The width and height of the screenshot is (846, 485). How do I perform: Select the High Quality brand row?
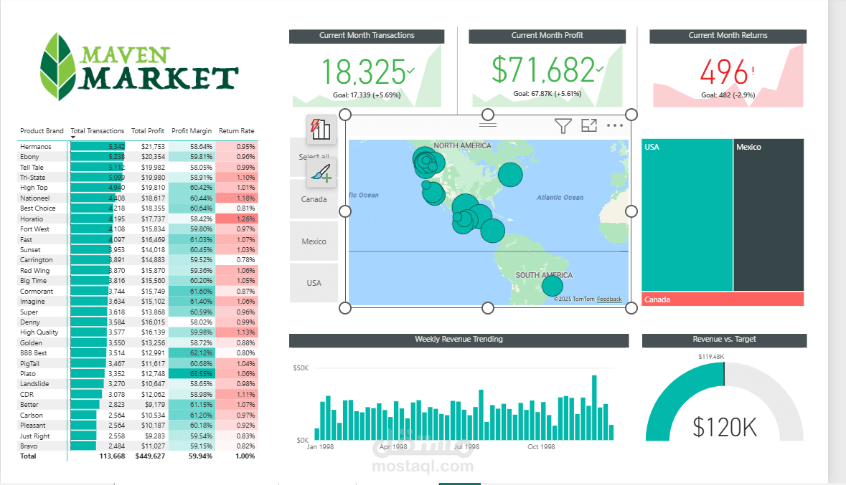tap(138, 332)
